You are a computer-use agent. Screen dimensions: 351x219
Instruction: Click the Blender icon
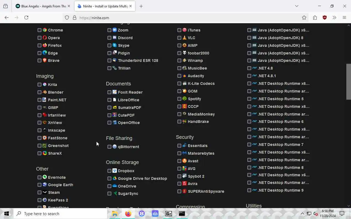pos(45,92)
